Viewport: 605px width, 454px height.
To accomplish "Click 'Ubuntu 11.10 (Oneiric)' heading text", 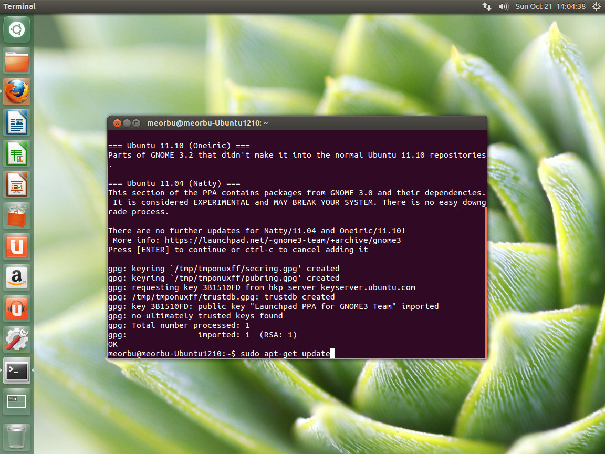I will tap(179, 146).
